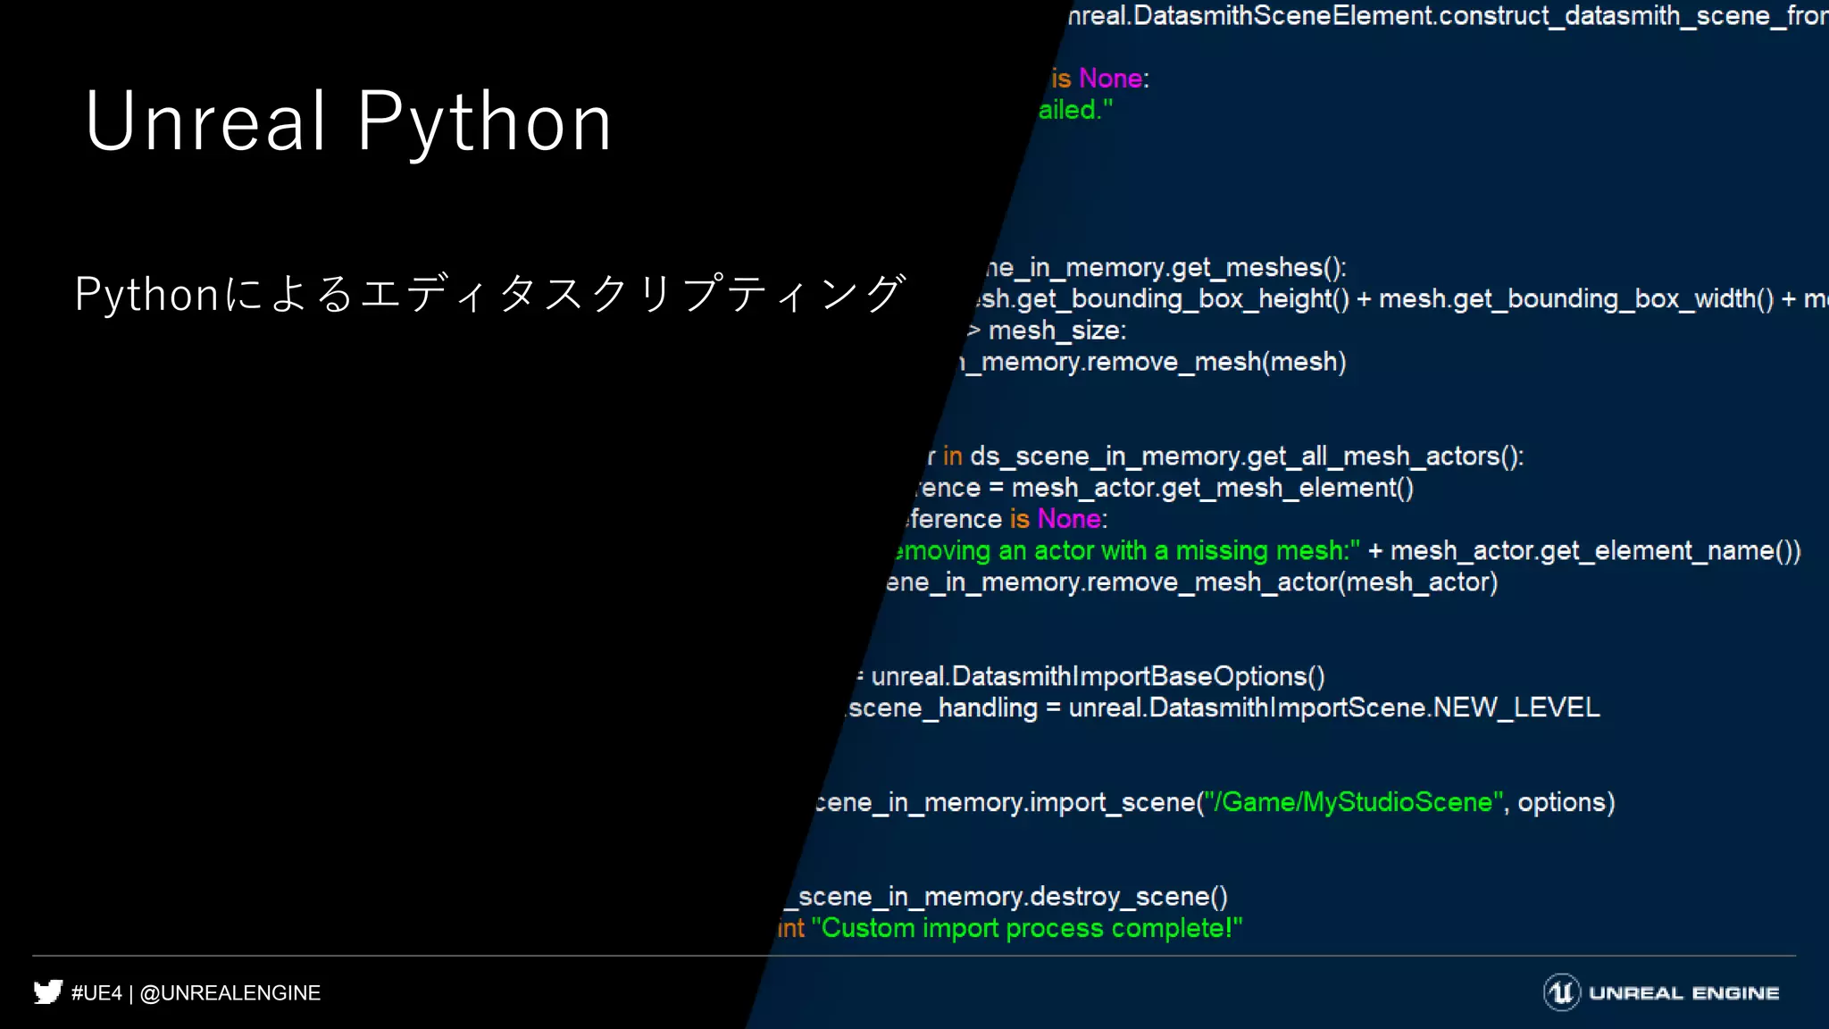Click the "_scene_in_memory.destroy_scene()" line
Viewport: 1829px width, 1029px height.
[x=1006, y=896]
